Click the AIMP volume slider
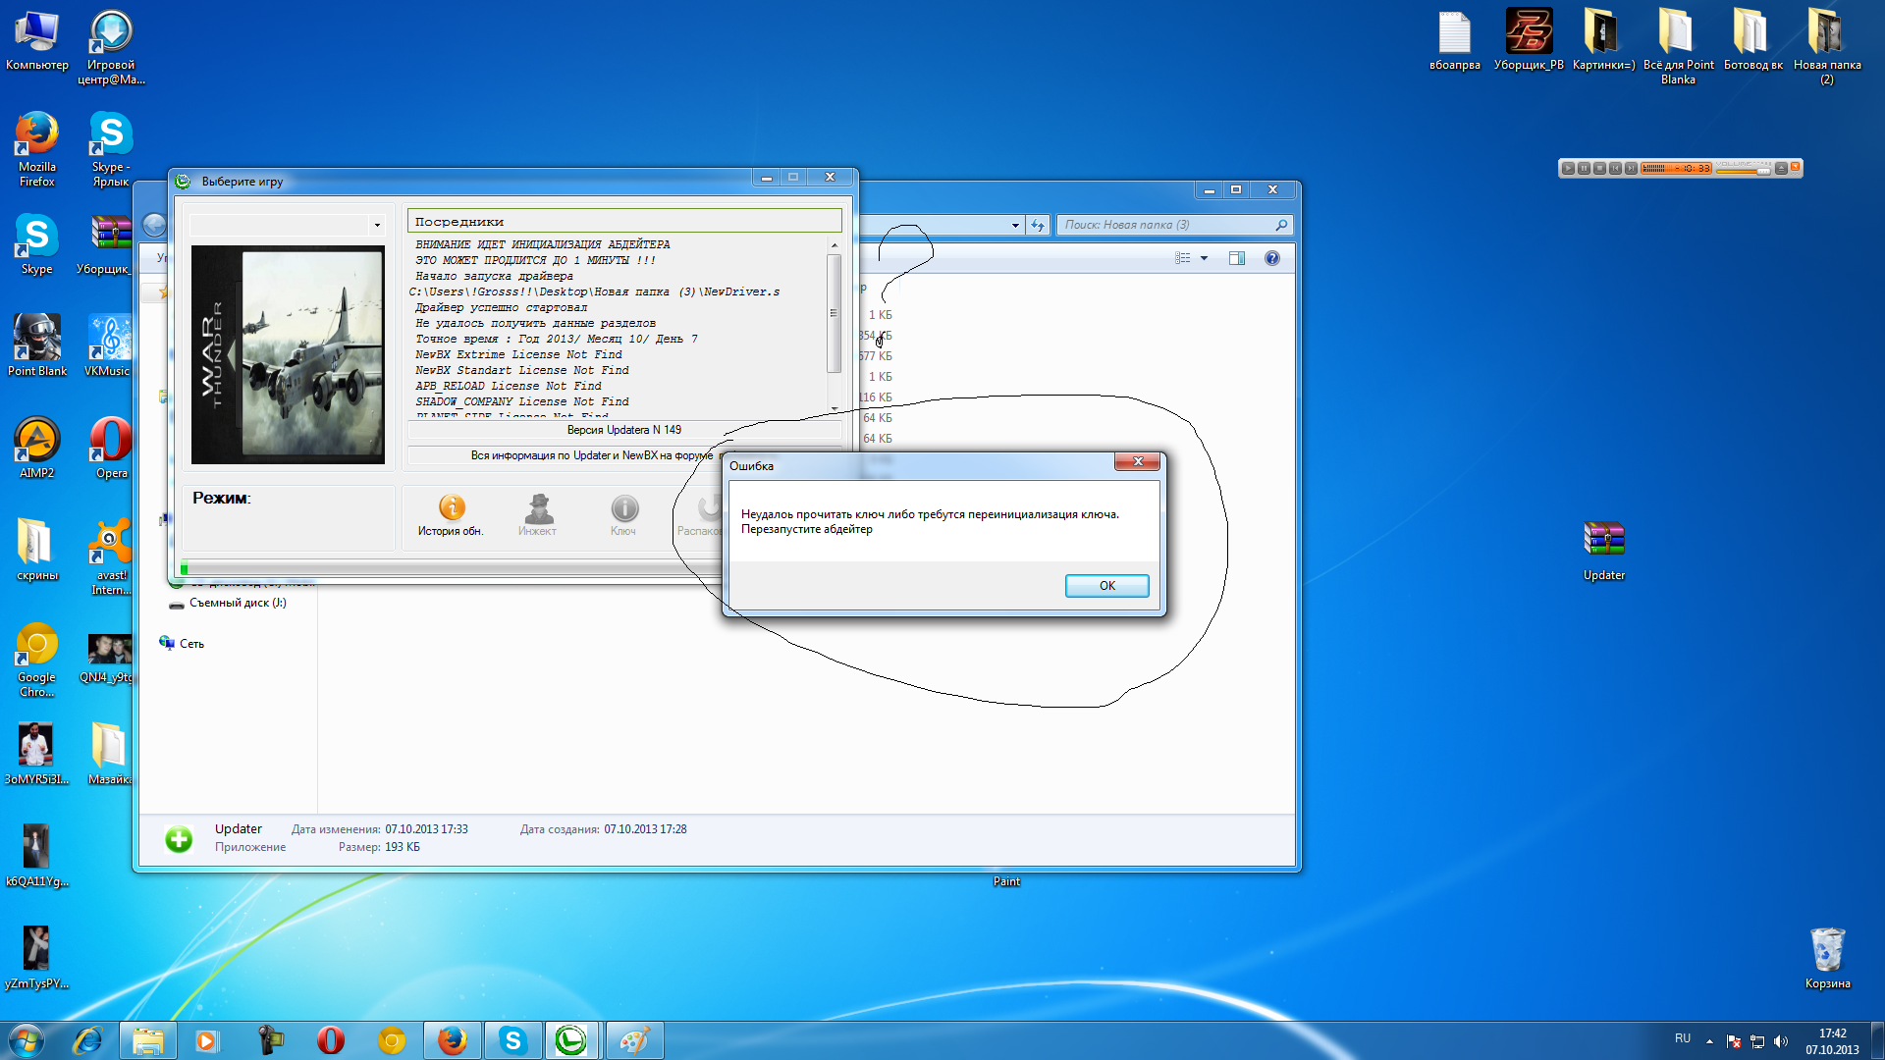 coord(1743,171)
